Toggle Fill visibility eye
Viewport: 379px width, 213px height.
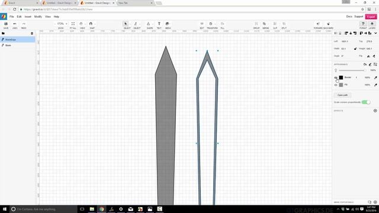[x=336, y=85]
